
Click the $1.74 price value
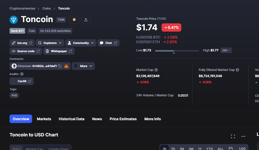tap(147, 27)
